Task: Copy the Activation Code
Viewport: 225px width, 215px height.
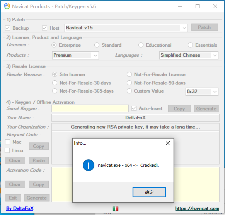Action: (x=39, y=185)
